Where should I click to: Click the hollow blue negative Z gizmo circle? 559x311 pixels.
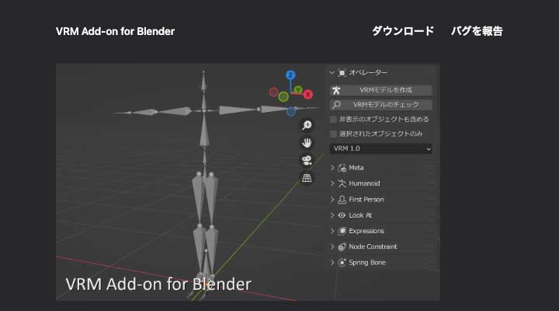(x=291, y=111)
